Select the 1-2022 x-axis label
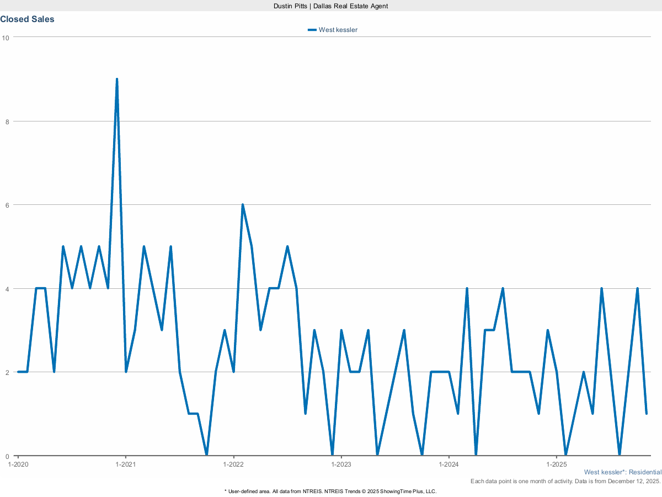This screenshot has width=662, height=497. click(x=233, y=464)
